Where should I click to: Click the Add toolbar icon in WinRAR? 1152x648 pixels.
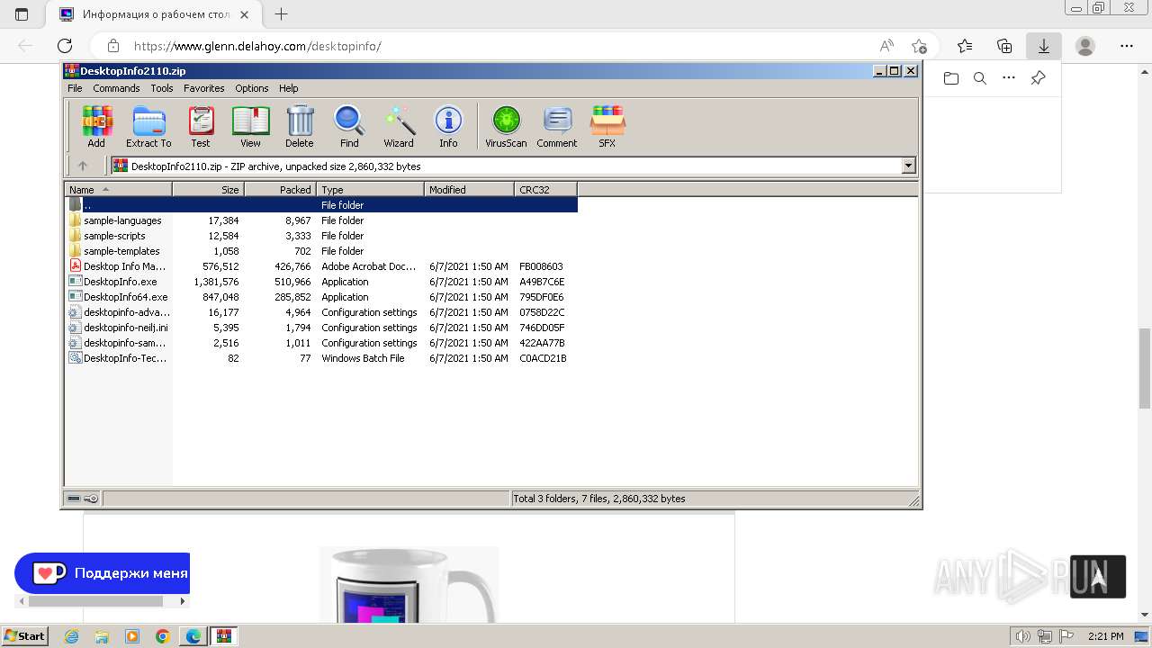click(x=96, y=126)
